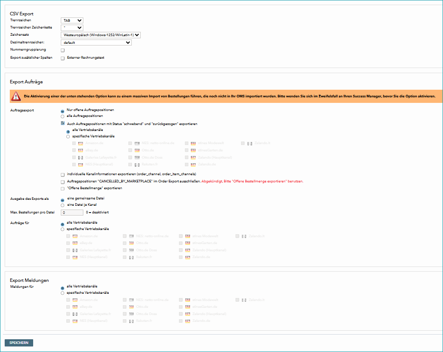Screen dimensions: 443x352
Task: Click Amazon.de icon in Aufträge für section
Action: [75, 236]
